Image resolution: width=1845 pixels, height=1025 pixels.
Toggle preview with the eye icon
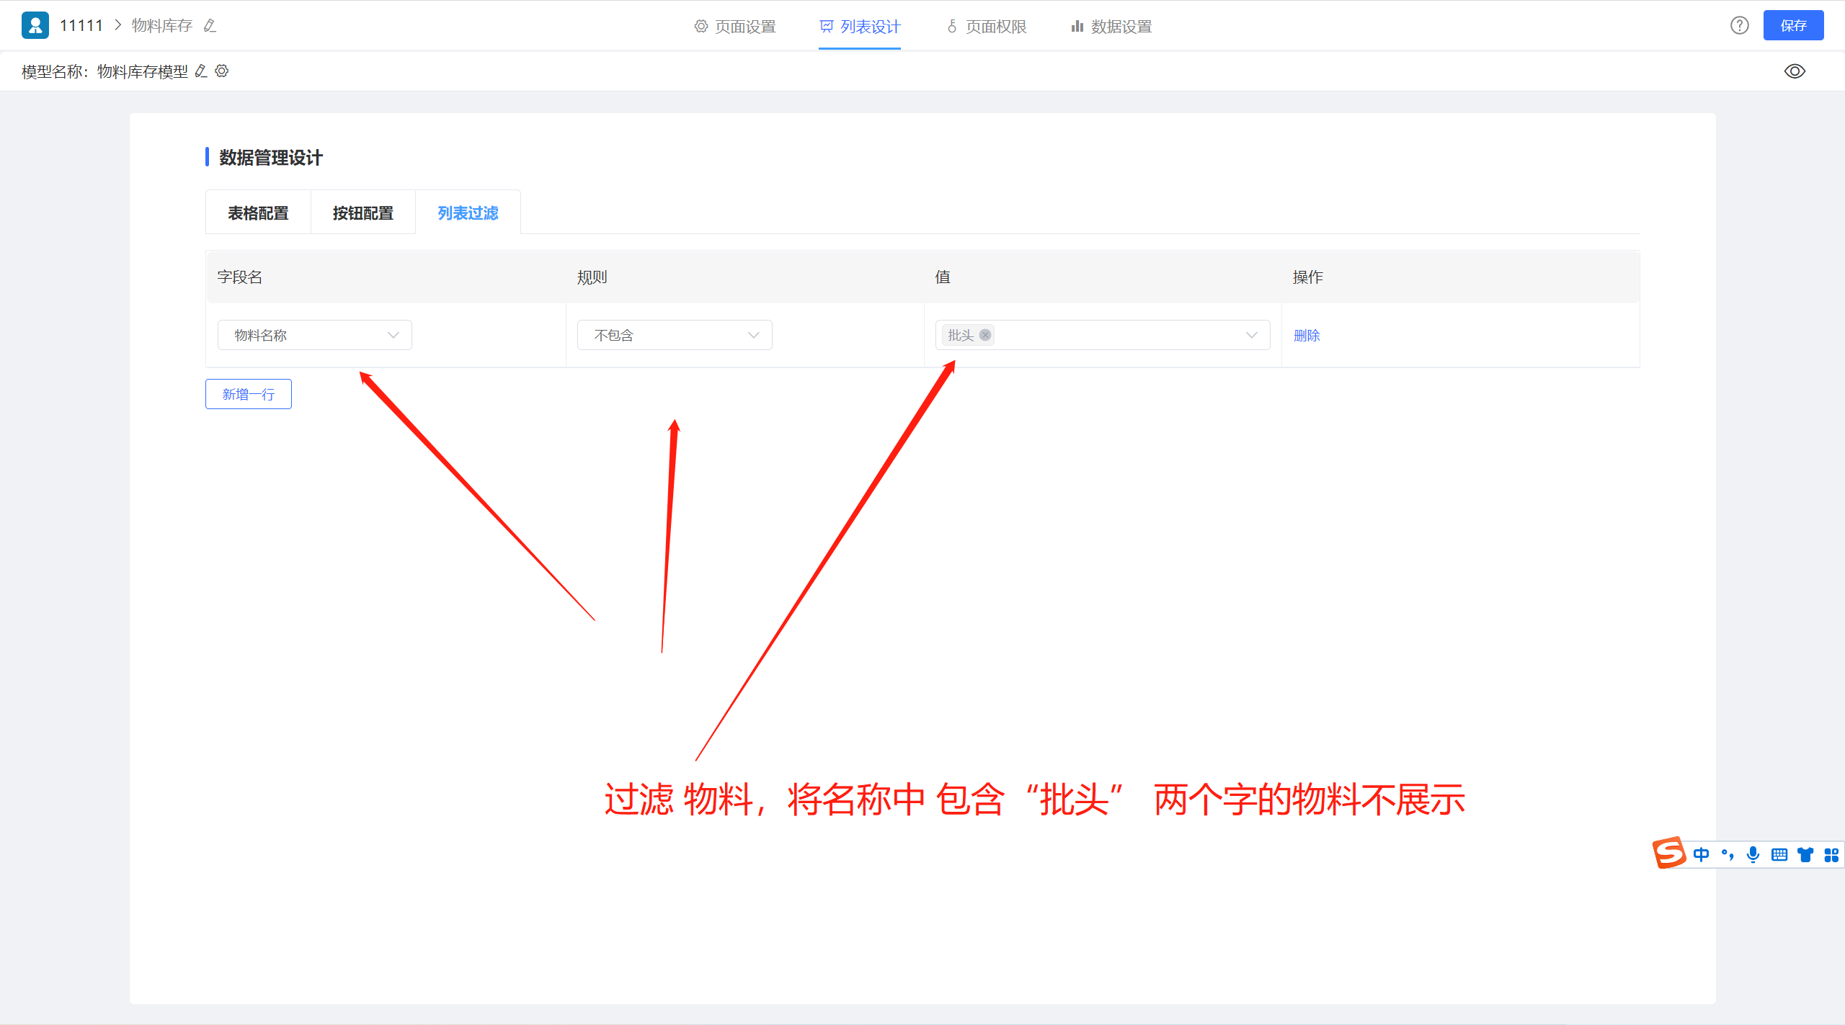(1795, 71)
